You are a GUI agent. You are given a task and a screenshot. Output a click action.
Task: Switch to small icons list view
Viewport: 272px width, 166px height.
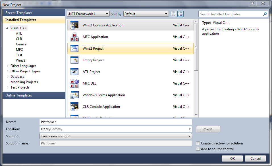[174, 14]
